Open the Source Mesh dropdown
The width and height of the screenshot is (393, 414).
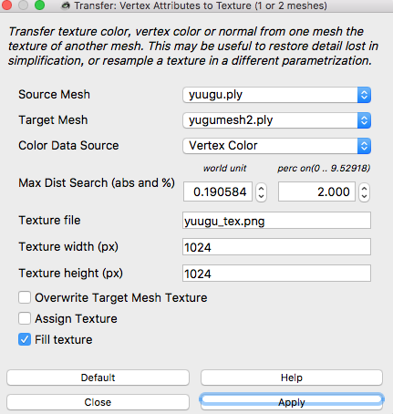(x=276, y=95)
